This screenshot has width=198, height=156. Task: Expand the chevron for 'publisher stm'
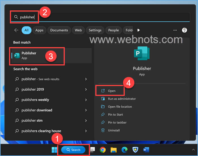pos(86,121)
